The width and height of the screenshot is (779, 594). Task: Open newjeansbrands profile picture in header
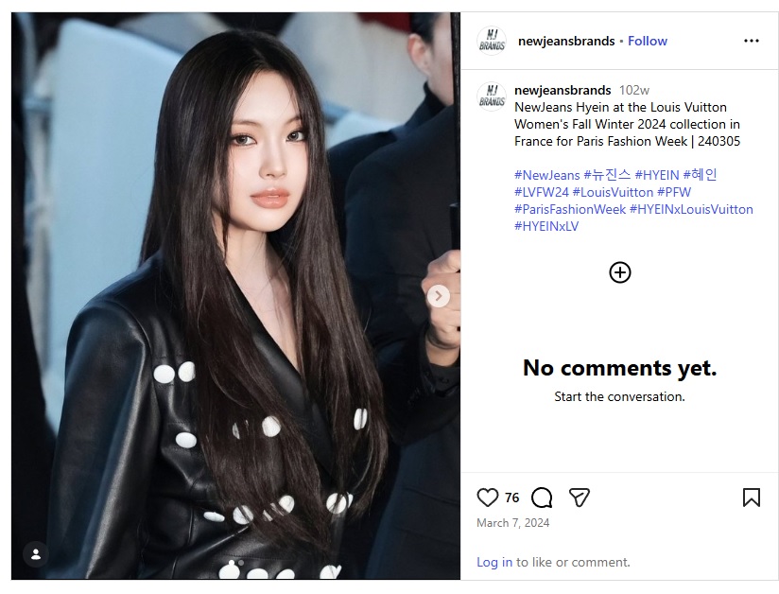pyautogui.click(x=492, y=41)
